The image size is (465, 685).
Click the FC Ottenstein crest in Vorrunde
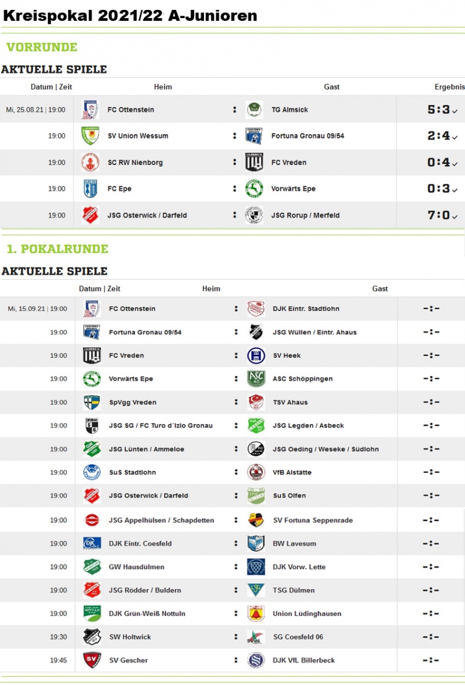click(x=90, y=110)
